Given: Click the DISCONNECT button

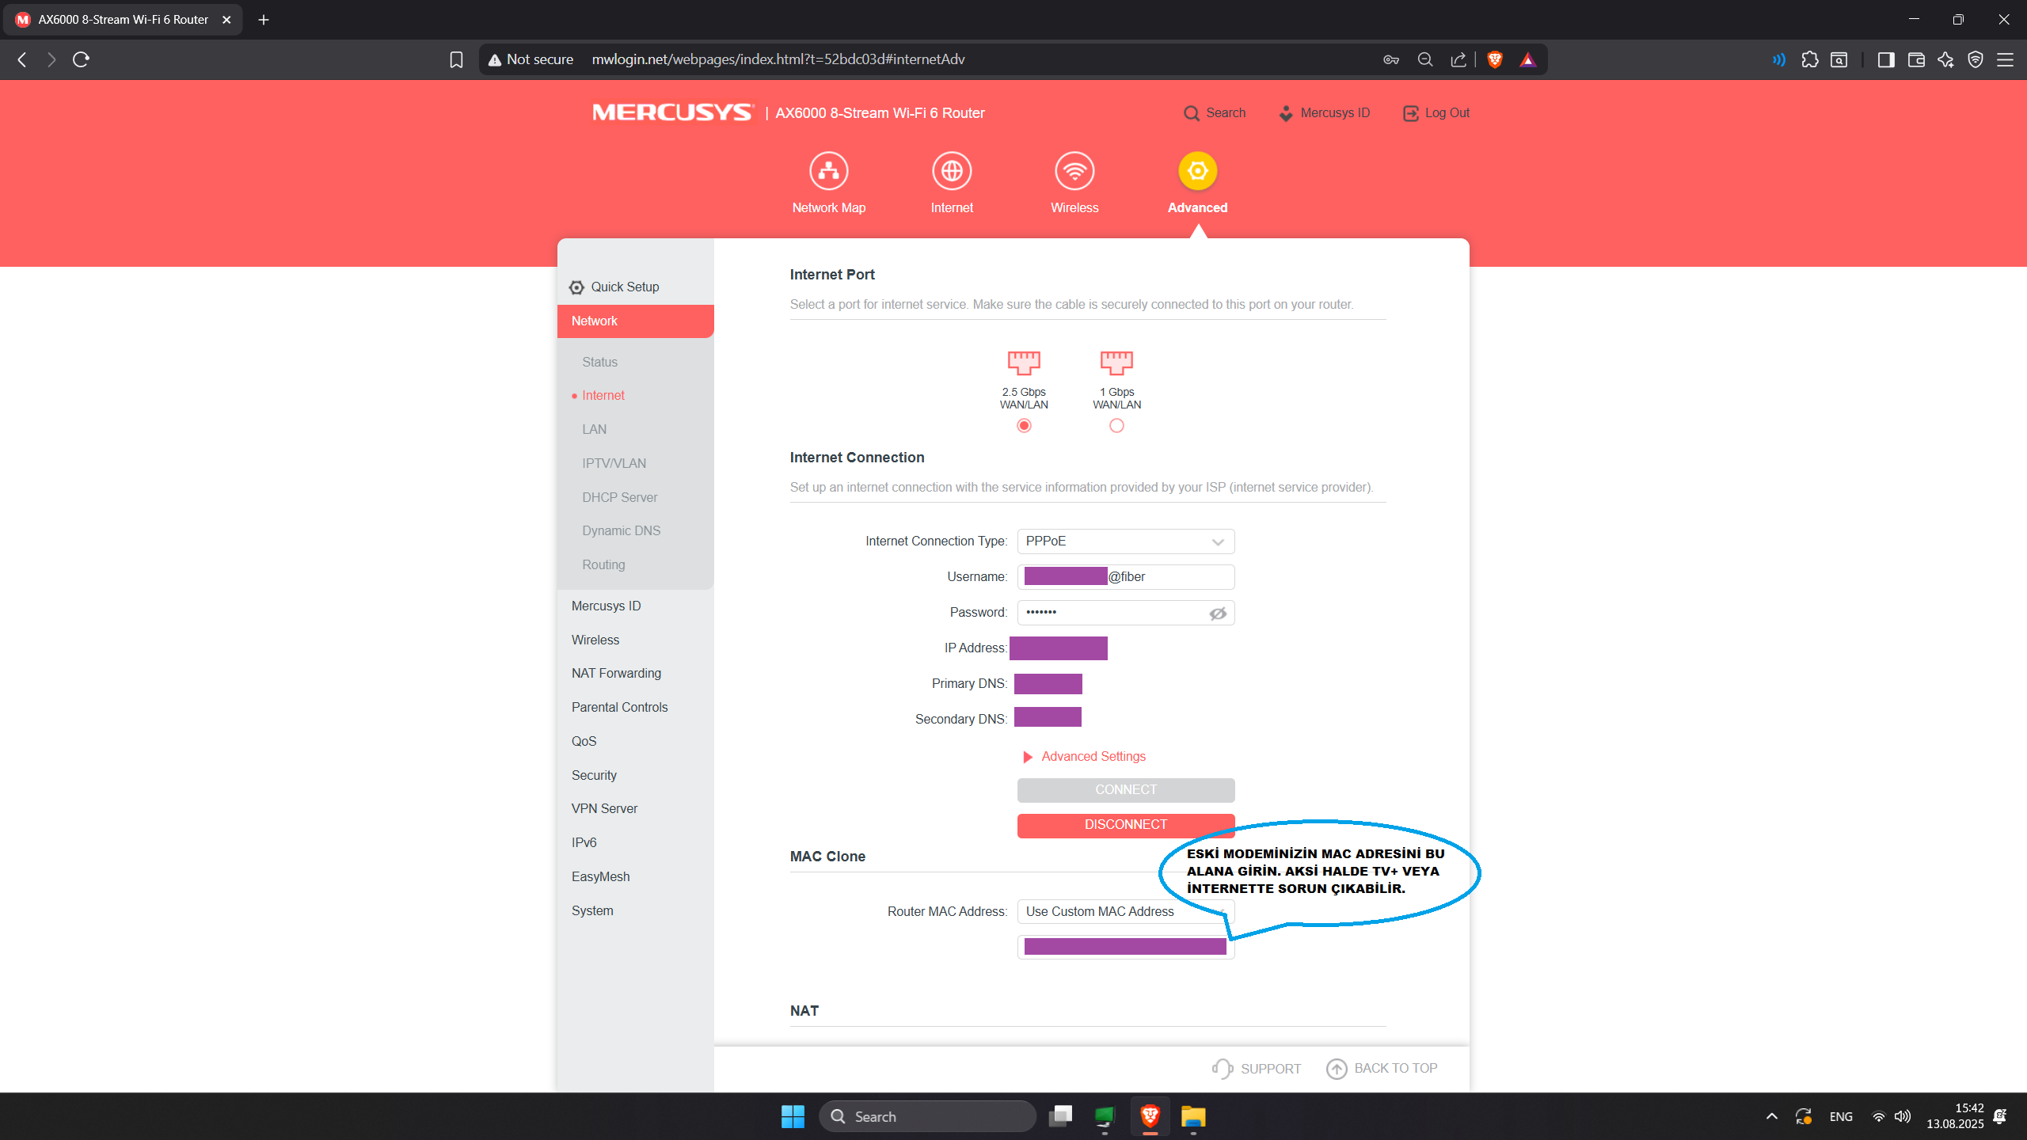Looking at the screenshot, I should 1125,825.
